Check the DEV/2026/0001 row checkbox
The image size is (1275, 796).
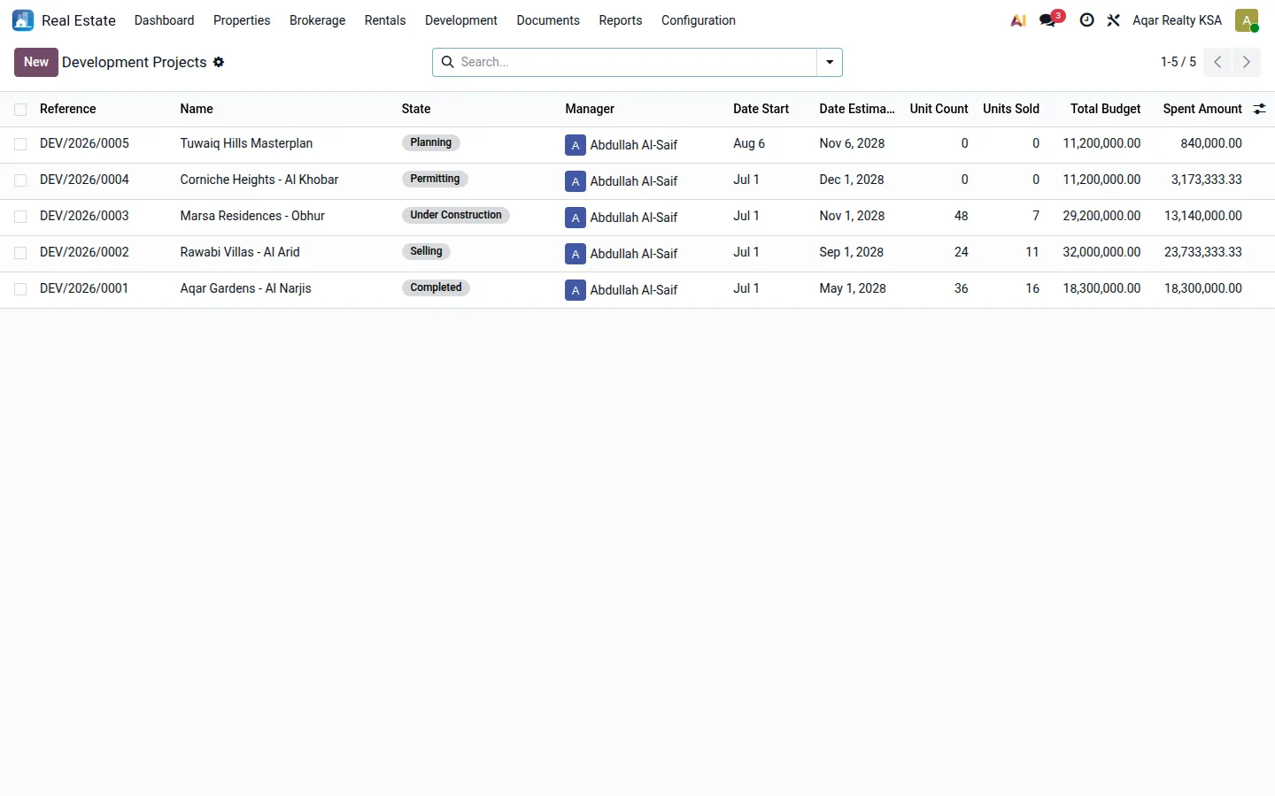[20, 289]
